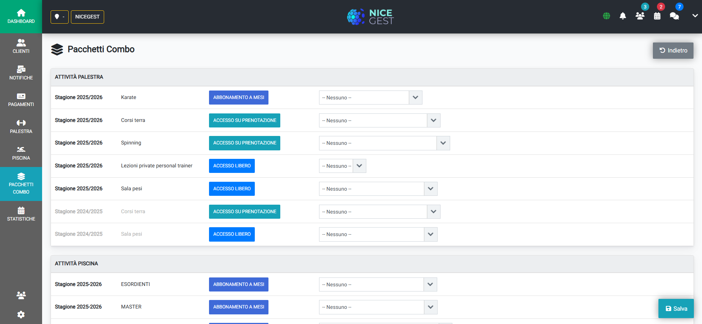Screen dimensions: 702x324
Task: Click the Attività Piscina section header
Action: pos(372,264)
